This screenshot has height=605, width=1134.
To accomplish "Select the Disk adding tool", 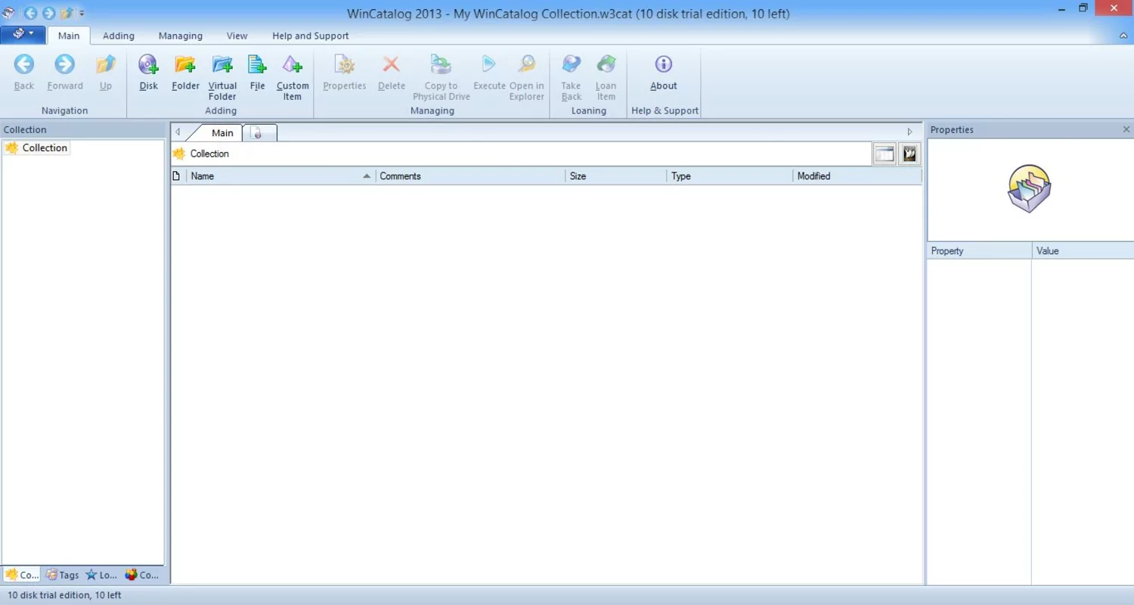I will click(x=148, y=73).
